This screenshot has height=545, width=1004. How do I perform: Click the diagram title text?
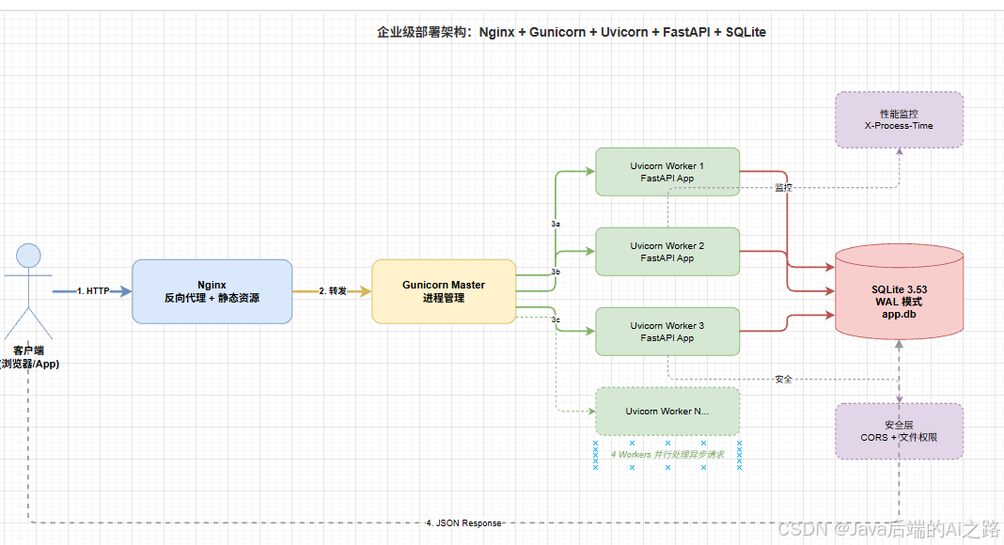coord(572,32)
